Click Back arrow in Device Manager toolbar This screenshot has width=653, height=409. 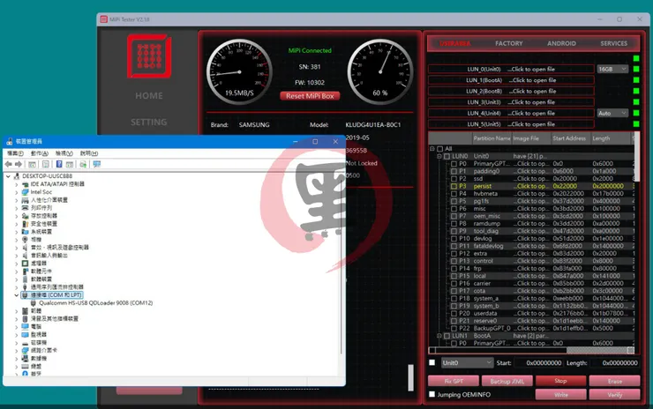[x=8, y=164]
